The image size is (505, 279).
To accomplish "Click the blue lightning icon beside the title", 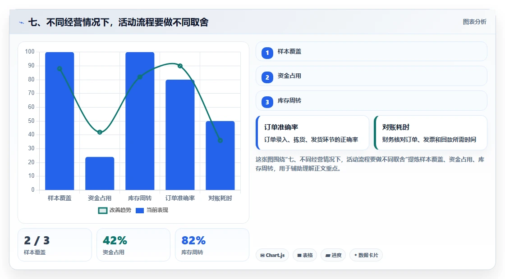I will [22, 22].
